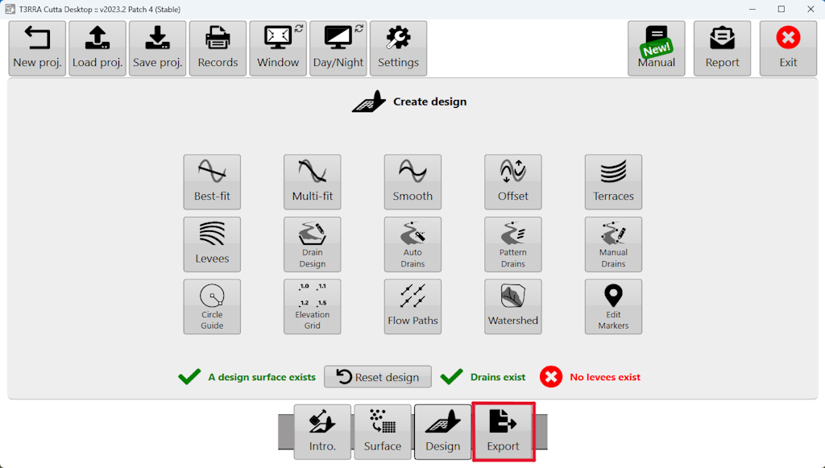Open the Watershed tool
Image resolution: width=825 pixels, height=468 pixels.
(x=513, y=307)
